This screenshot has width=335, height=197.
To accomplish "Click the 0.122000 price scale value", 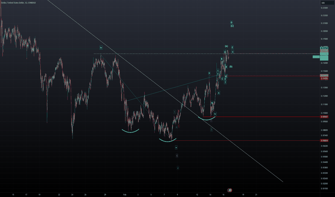I will (324, 15).
